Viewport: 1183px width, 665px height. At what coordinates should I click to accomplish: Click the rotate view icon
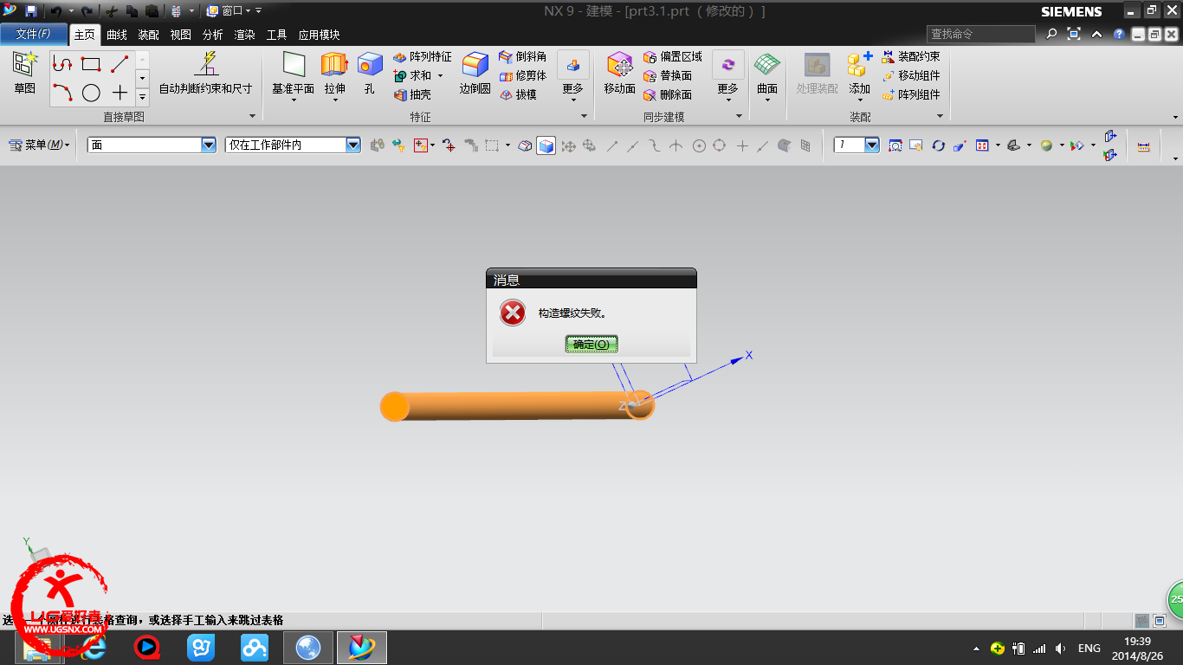click(x=938, y=145)
